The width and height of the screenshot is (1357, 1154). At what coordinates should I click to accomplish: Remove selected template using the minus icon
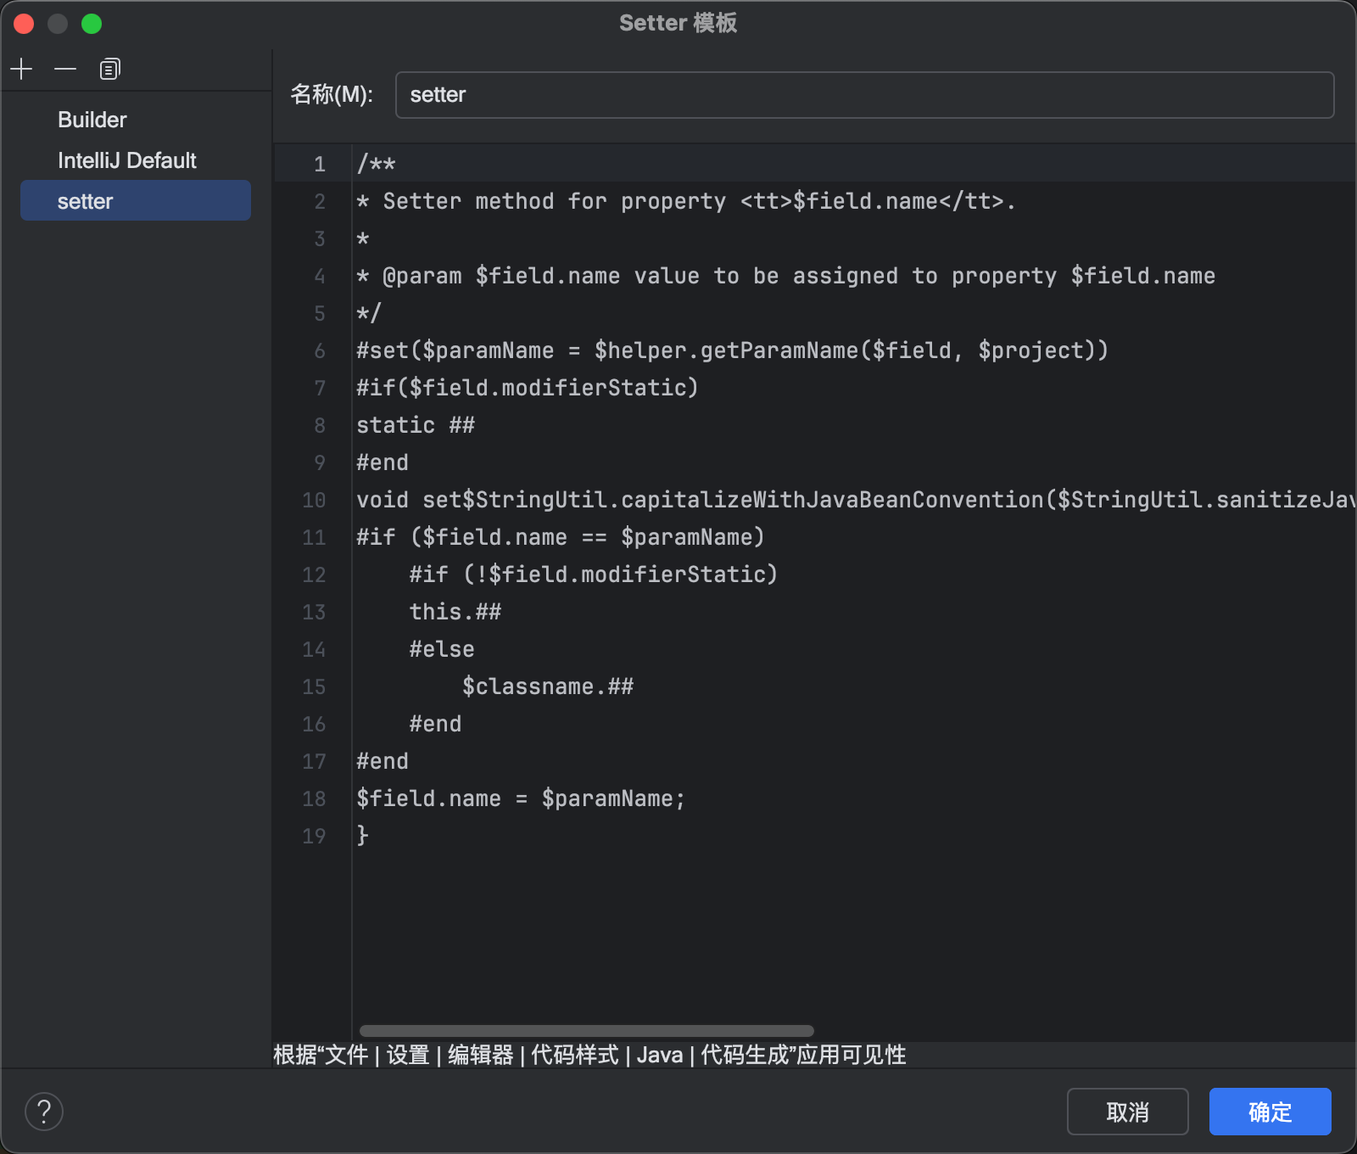(65, 69)
